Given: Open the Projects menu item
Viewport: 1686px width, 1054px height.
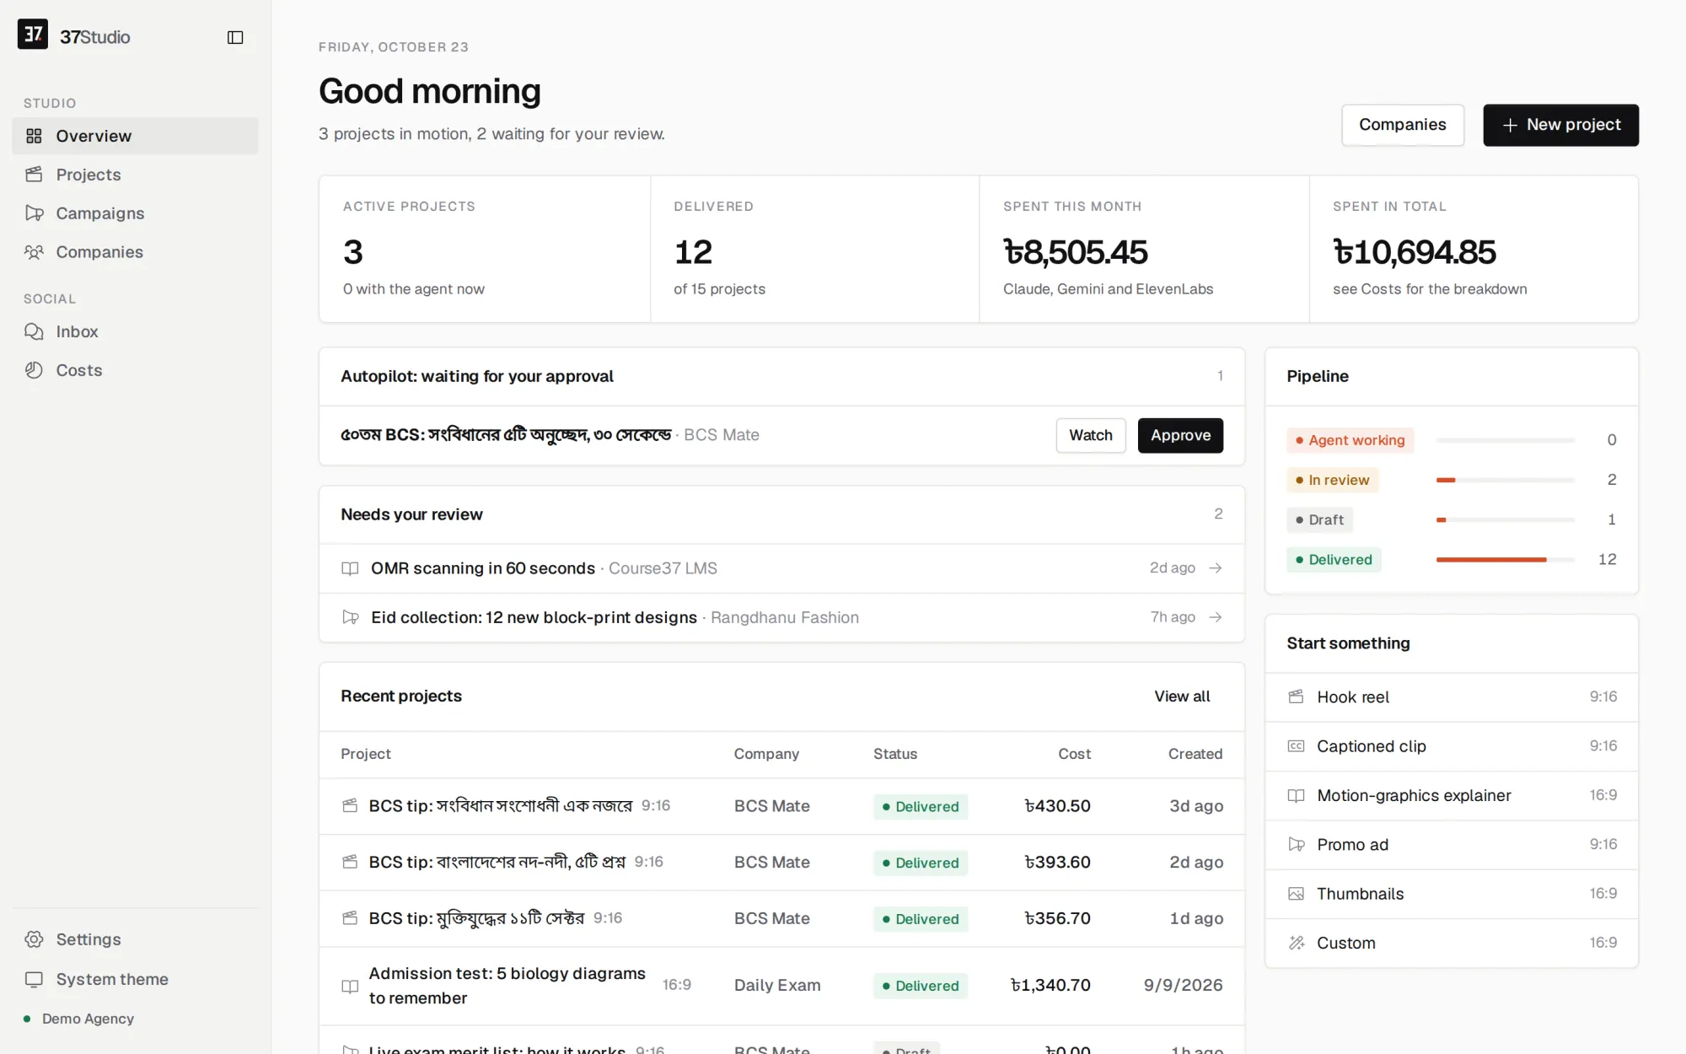Looking at the screenshot, I should pos(135,175).
